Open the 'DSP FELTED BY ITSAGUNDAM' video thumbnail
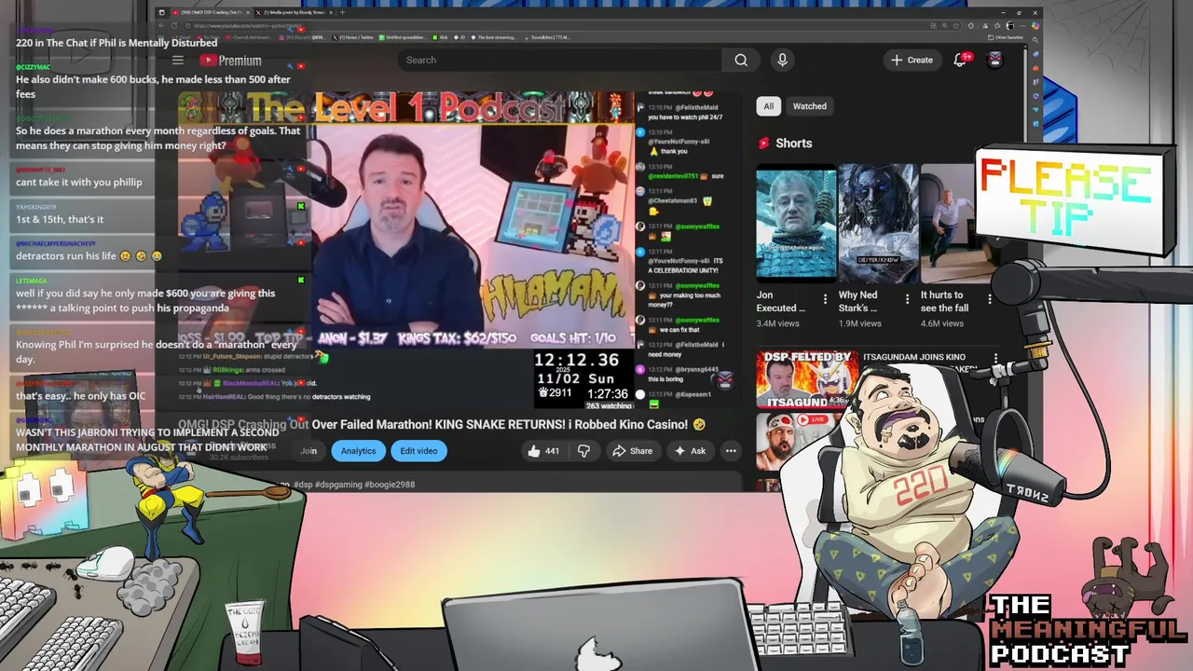The width and height of the screenshot is (1193, 671). pos(807,380)
